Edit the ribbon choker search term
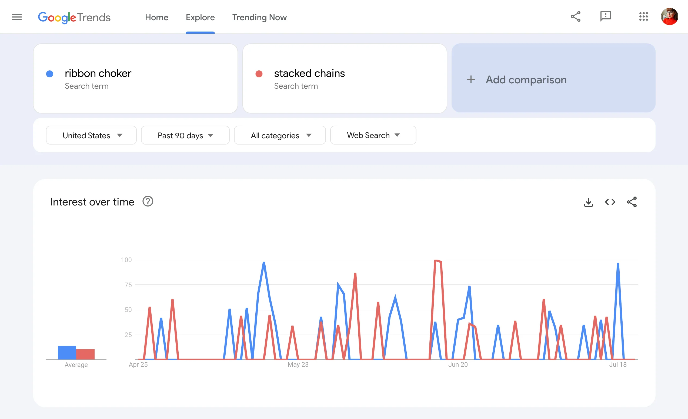This screenshot has height=419, width=688. (98, 74)
